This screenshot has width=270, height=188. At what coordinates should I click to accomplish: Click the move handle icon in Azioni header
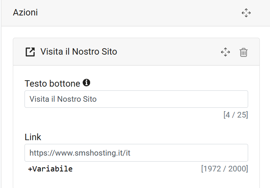(246, 13)
